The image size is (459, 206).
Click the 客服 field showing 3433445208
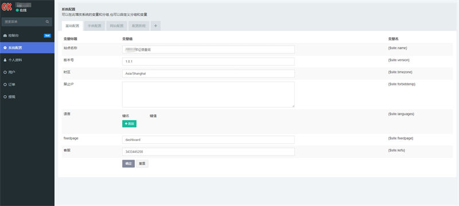(208, 152)
